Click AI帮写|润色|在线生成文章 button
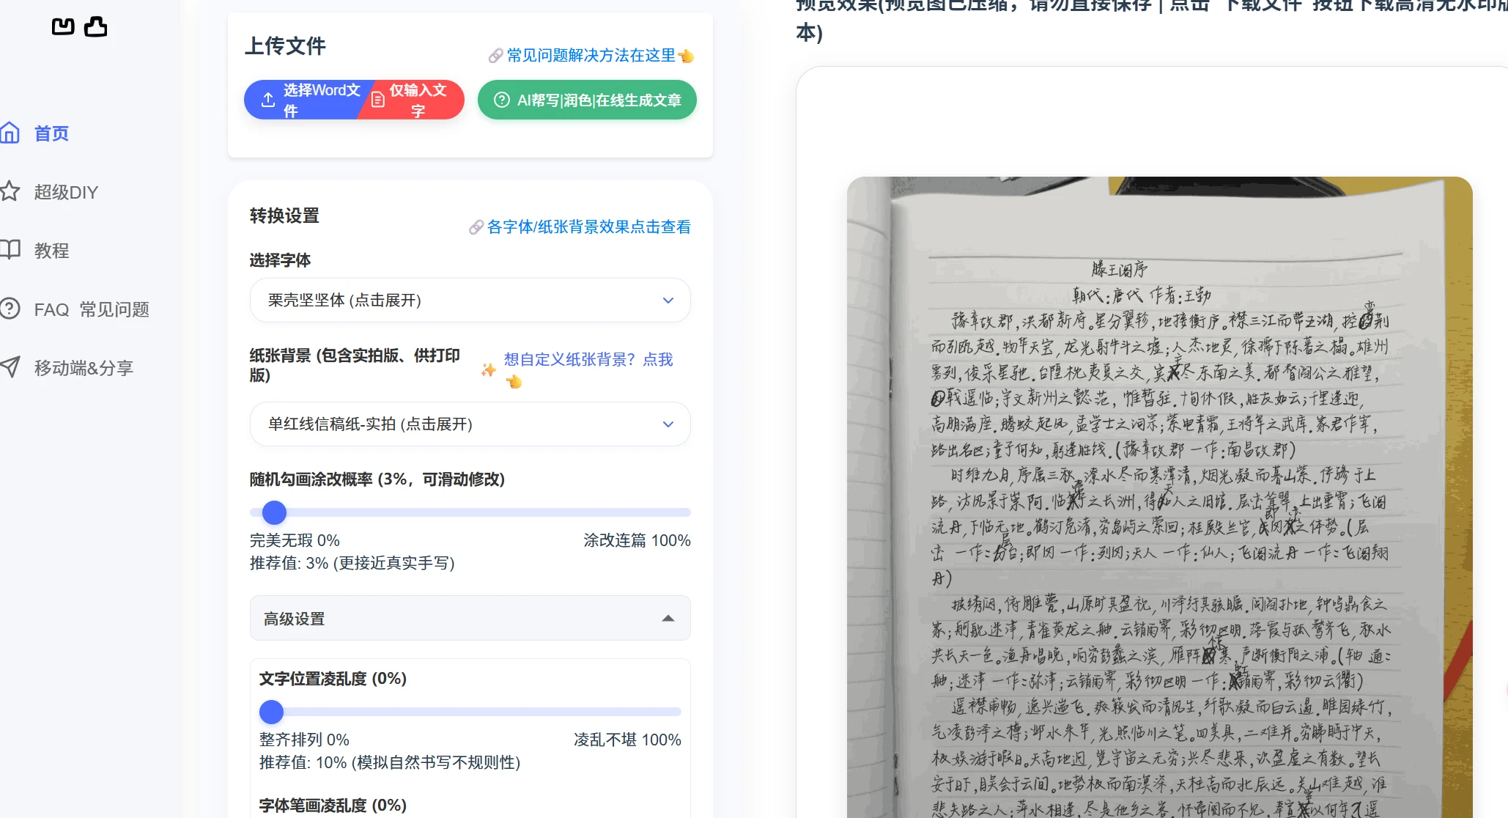This screenshot has height=818, width=1508. pos(587,100)
